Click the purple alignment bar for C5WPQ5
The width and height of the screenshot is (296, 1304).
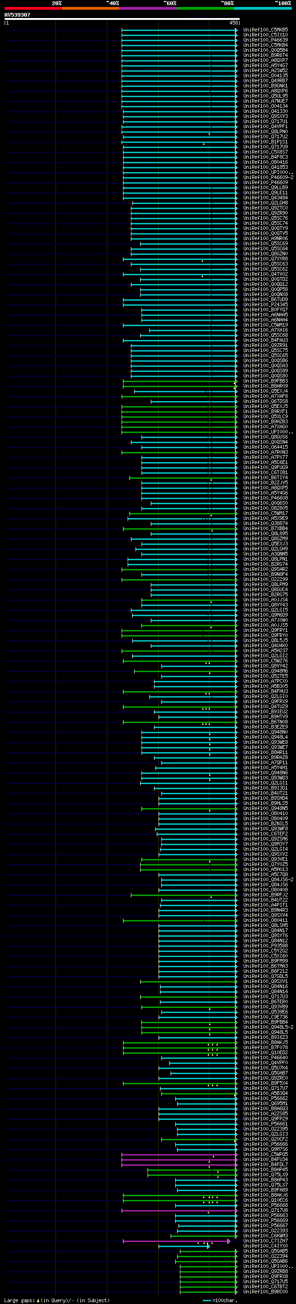[179, 1154]
